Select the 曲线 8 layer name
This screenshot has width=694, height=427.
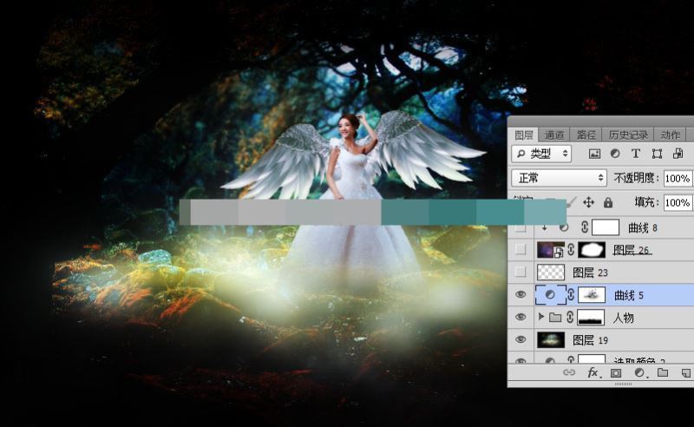click(643, 227)
